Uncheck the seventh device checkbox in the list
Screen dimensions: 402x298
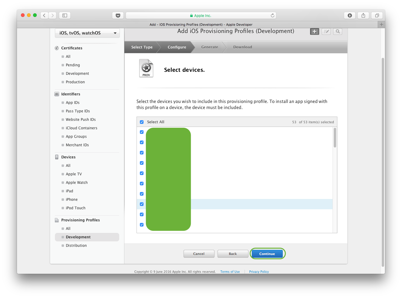(142, 194)
